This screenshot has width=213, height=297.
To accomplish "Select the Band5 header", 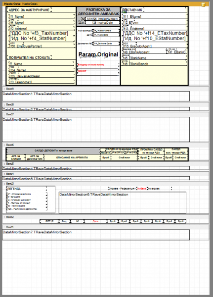I will point(106,164).
